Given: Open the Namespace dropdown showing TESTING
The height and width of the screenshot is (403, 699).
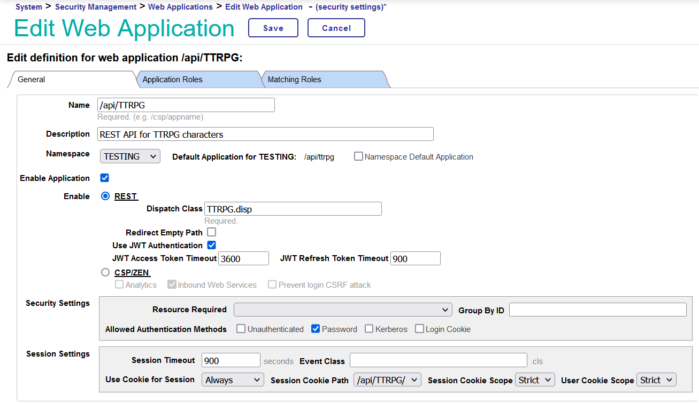Looking at the screenshot, I should (x=129, y=156).
